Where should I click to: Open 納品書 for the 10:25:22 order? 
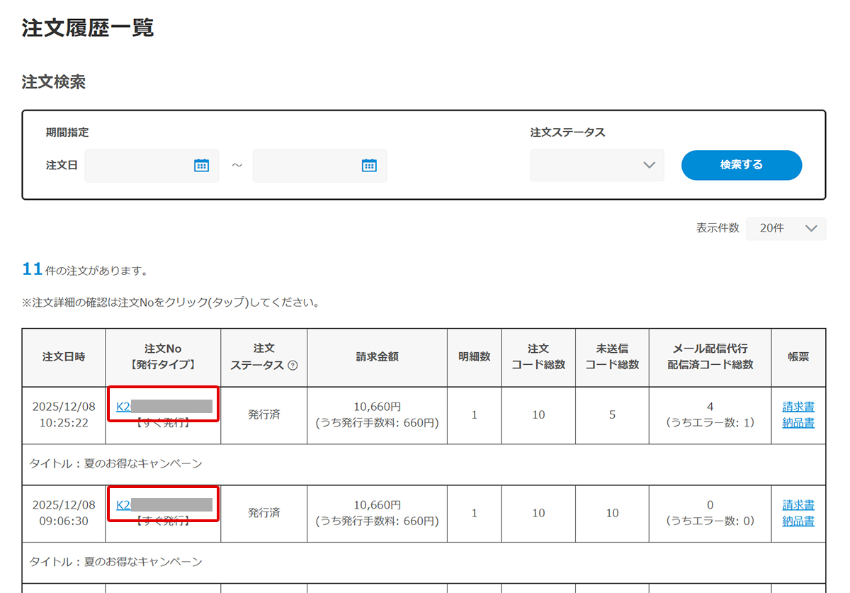798,423
